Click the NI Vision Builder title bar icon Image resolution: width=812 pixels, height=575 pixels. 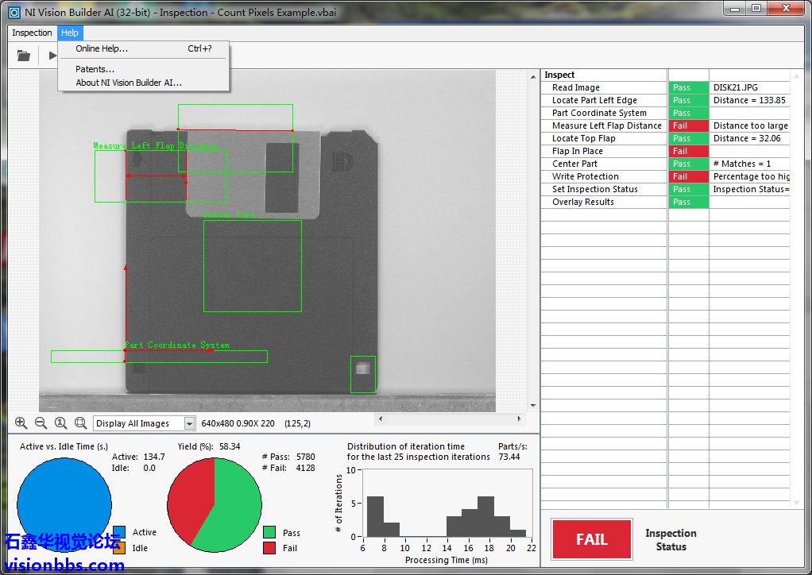[14, 13]
